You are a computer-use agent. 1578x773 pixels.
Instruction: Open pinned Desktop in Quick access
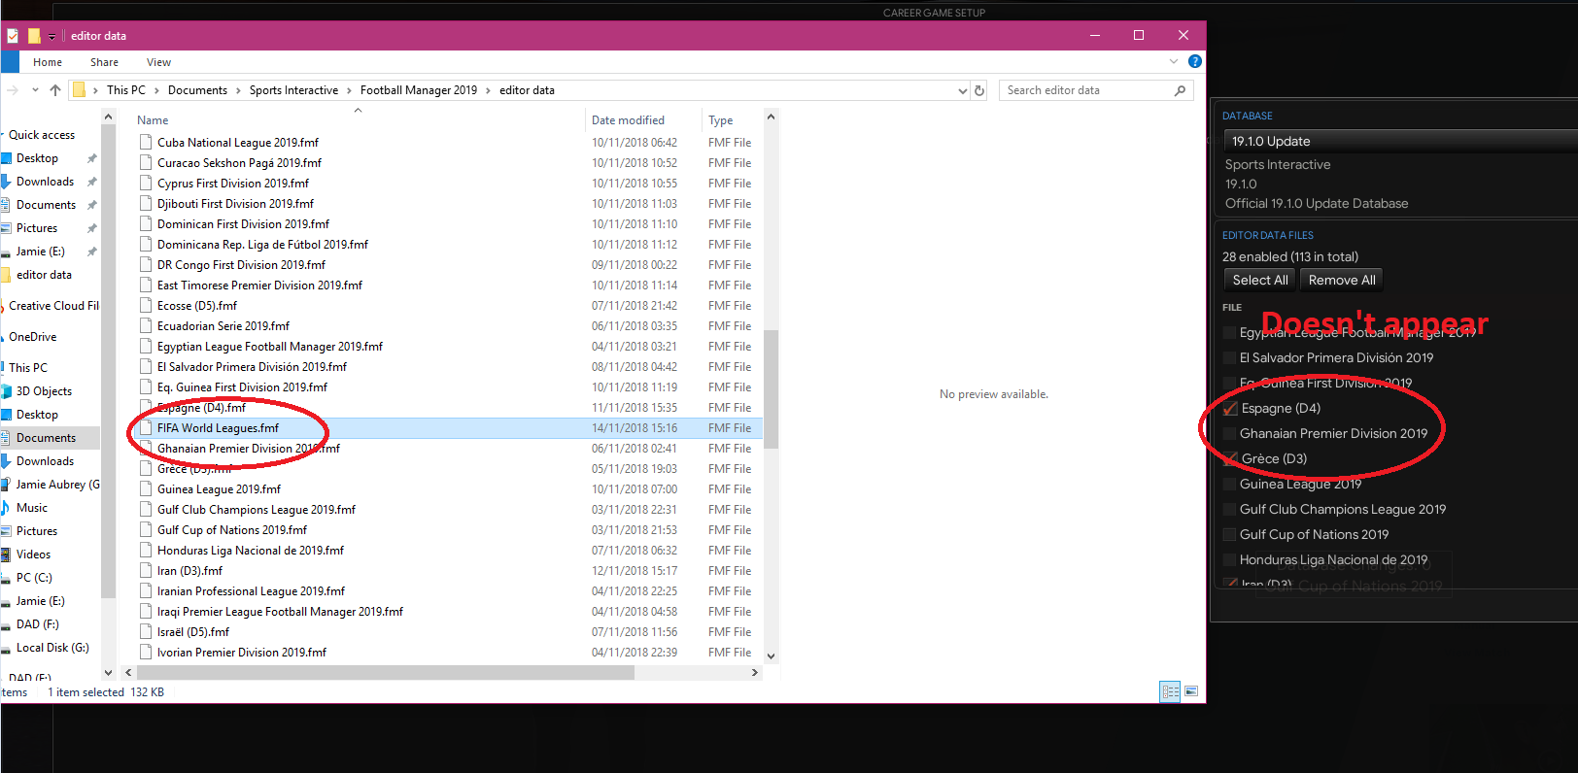point(37,158)
